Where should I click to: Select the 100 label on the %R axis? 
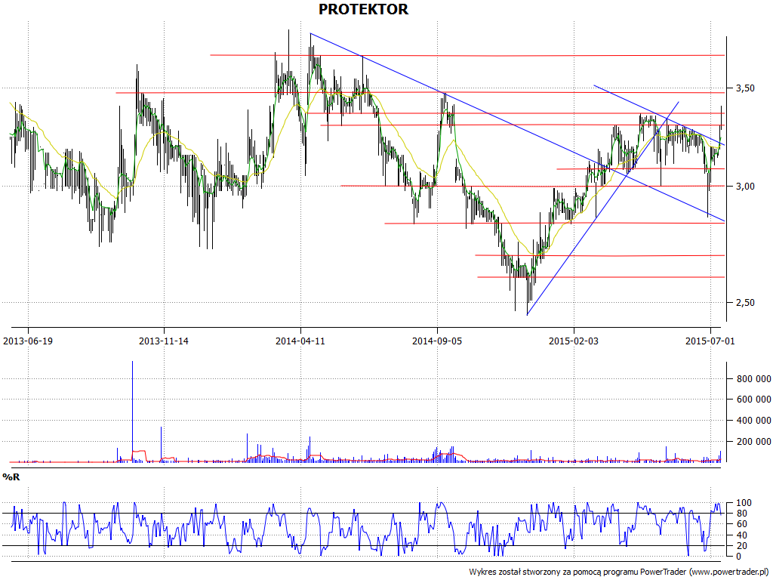(744, 503)
